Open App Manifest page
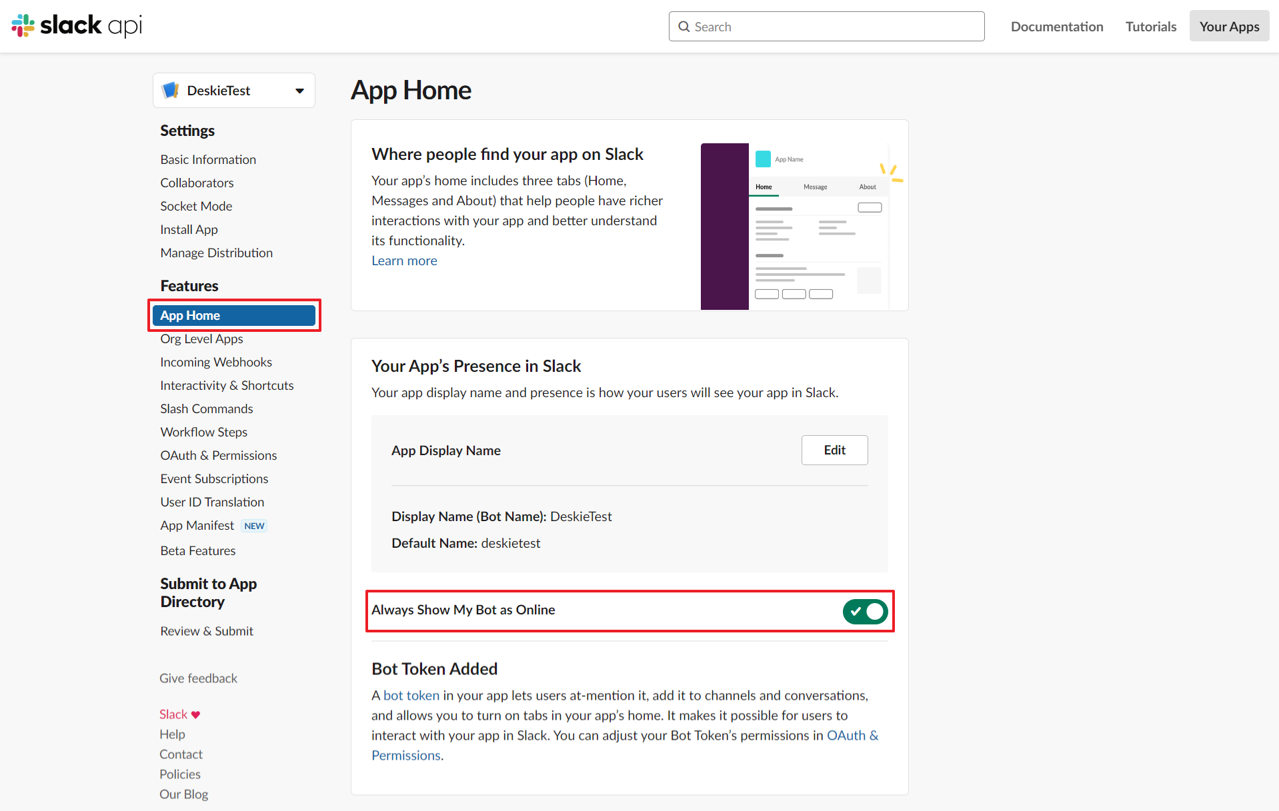The height and width of the screenshot is (811, 1279). (197, 525)
